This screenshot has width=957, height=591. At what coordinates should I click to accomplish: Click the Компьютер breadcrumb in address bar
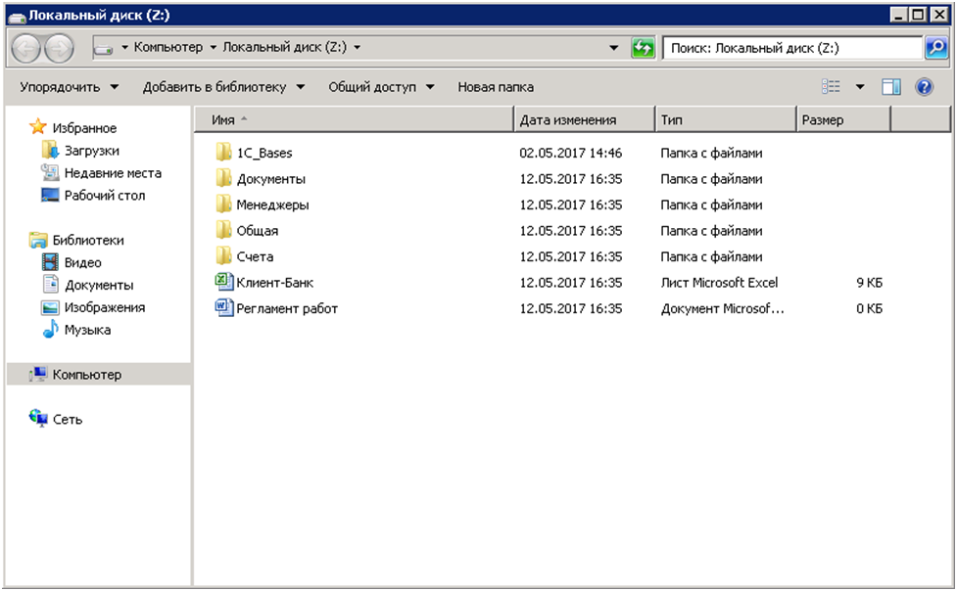tap(168, 48)
